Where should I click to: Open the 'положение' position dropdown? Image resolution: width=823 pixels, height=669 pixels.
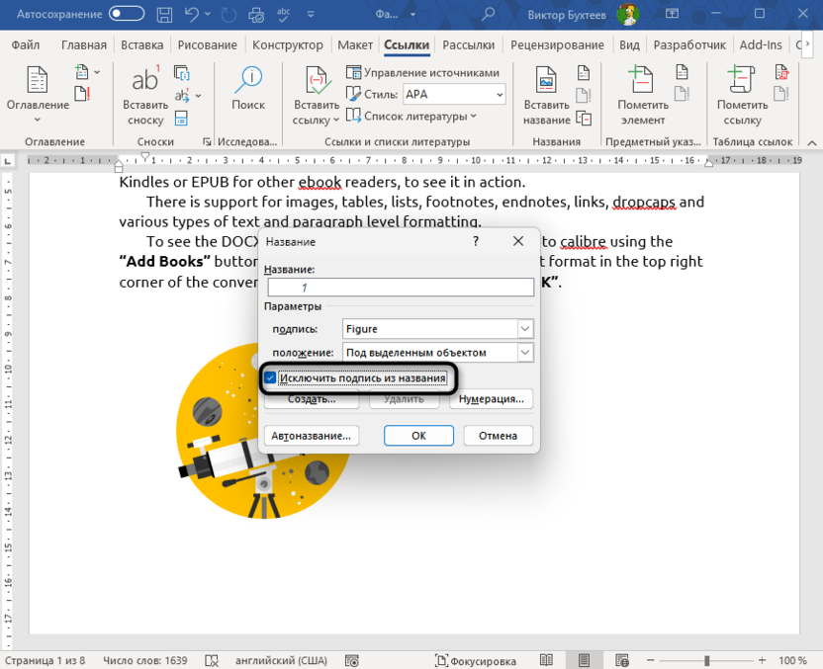point(525,353)
